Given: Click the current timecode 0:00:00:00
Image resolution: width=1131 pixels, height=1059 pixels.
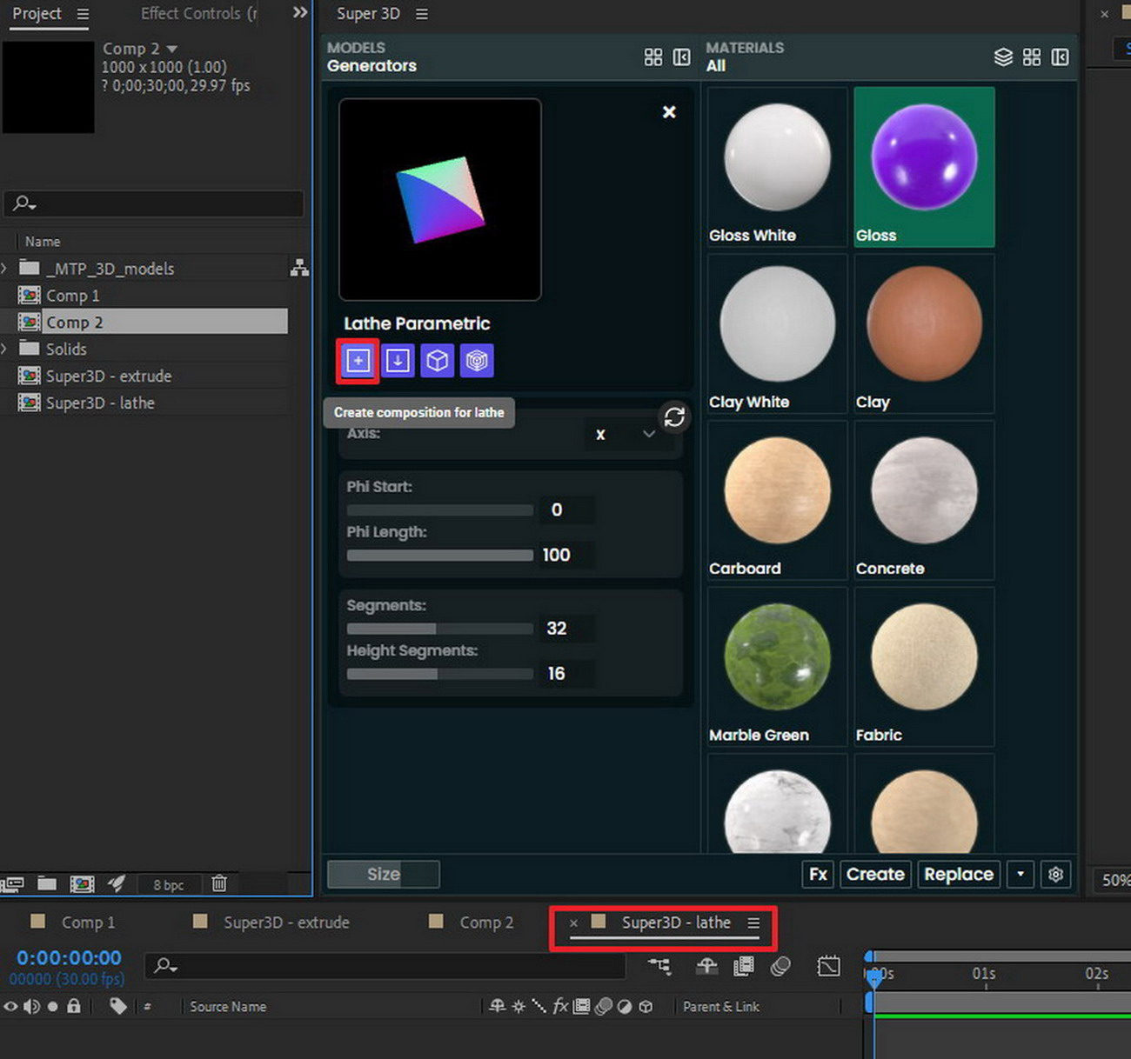Looking at the screenshot, I should point(69,958).
